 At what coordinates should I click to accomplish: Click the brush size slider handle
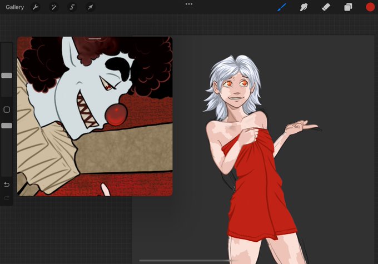(7, 76)
